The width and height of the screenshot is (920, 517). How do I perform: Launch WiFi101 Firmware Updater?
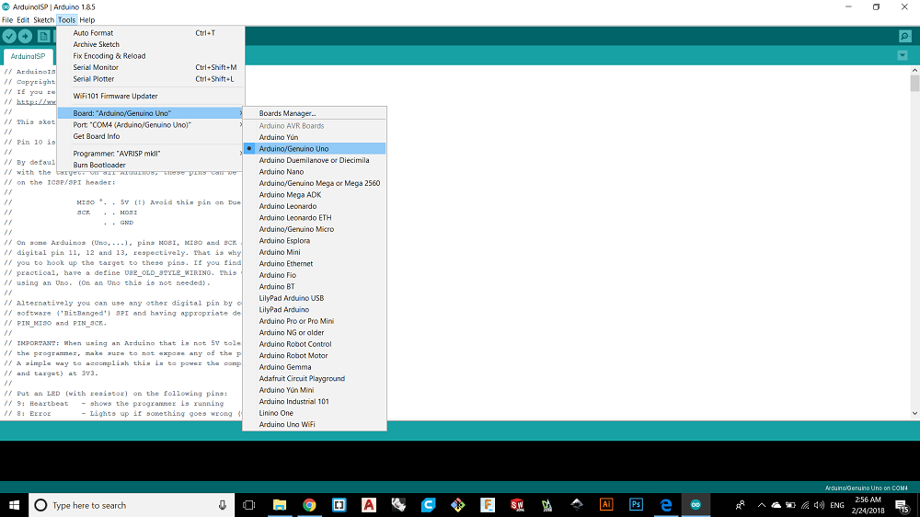pos(151,97)
